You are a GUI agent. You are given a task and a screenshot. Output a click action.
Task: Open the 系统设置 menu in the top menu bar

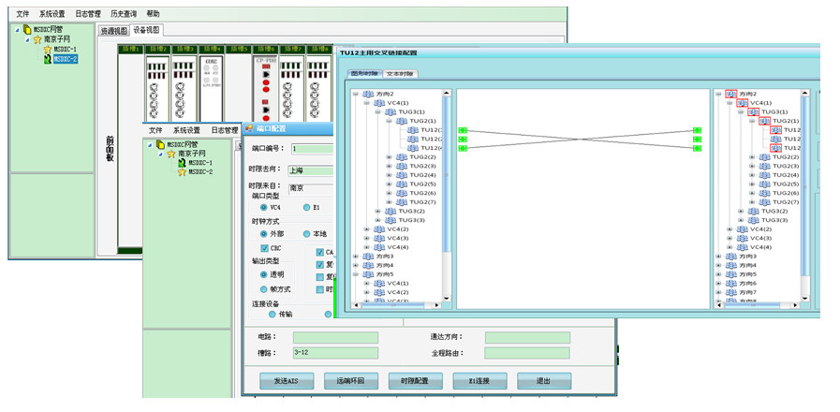(x=52, y=14)
